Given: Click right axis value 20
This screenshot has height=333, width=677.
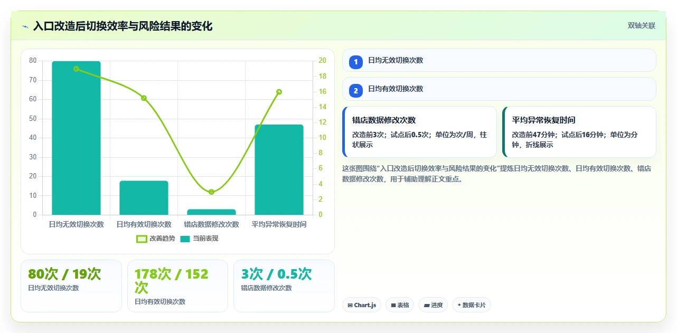Looking at the screenshot, I should point(323,61).
